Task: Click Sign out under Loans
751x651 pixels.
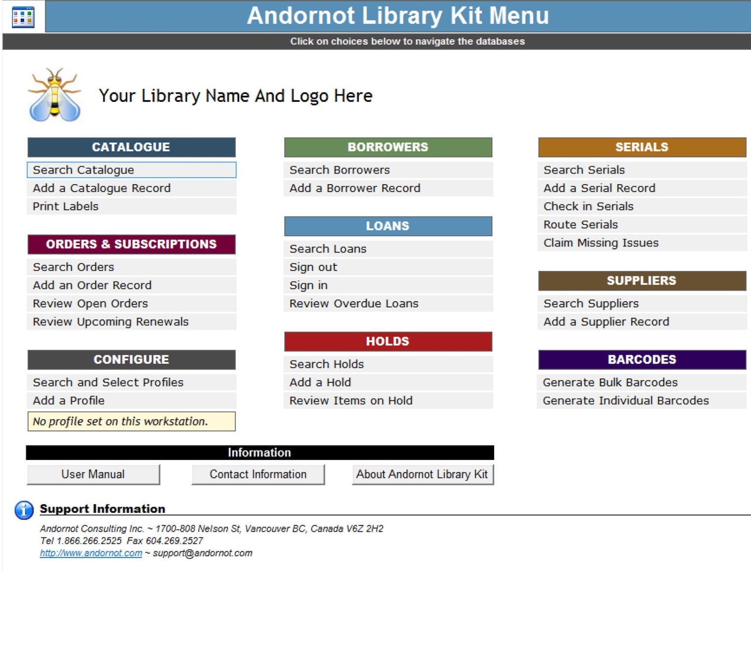Action: [388, 267]
